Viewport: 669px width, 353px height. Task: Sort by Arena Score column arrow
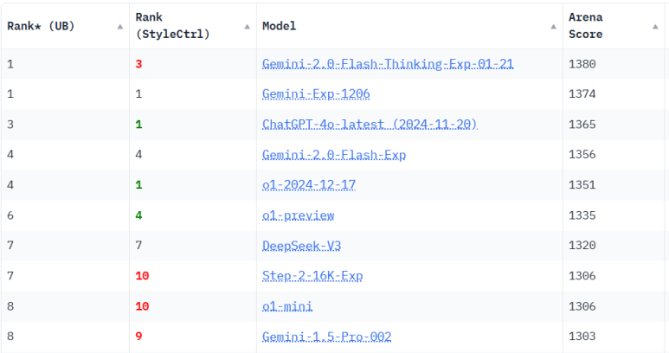click(x=655, y=27)
